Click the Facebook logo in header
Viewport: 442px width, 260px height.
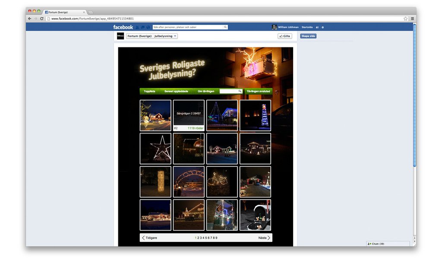[123, 27]
